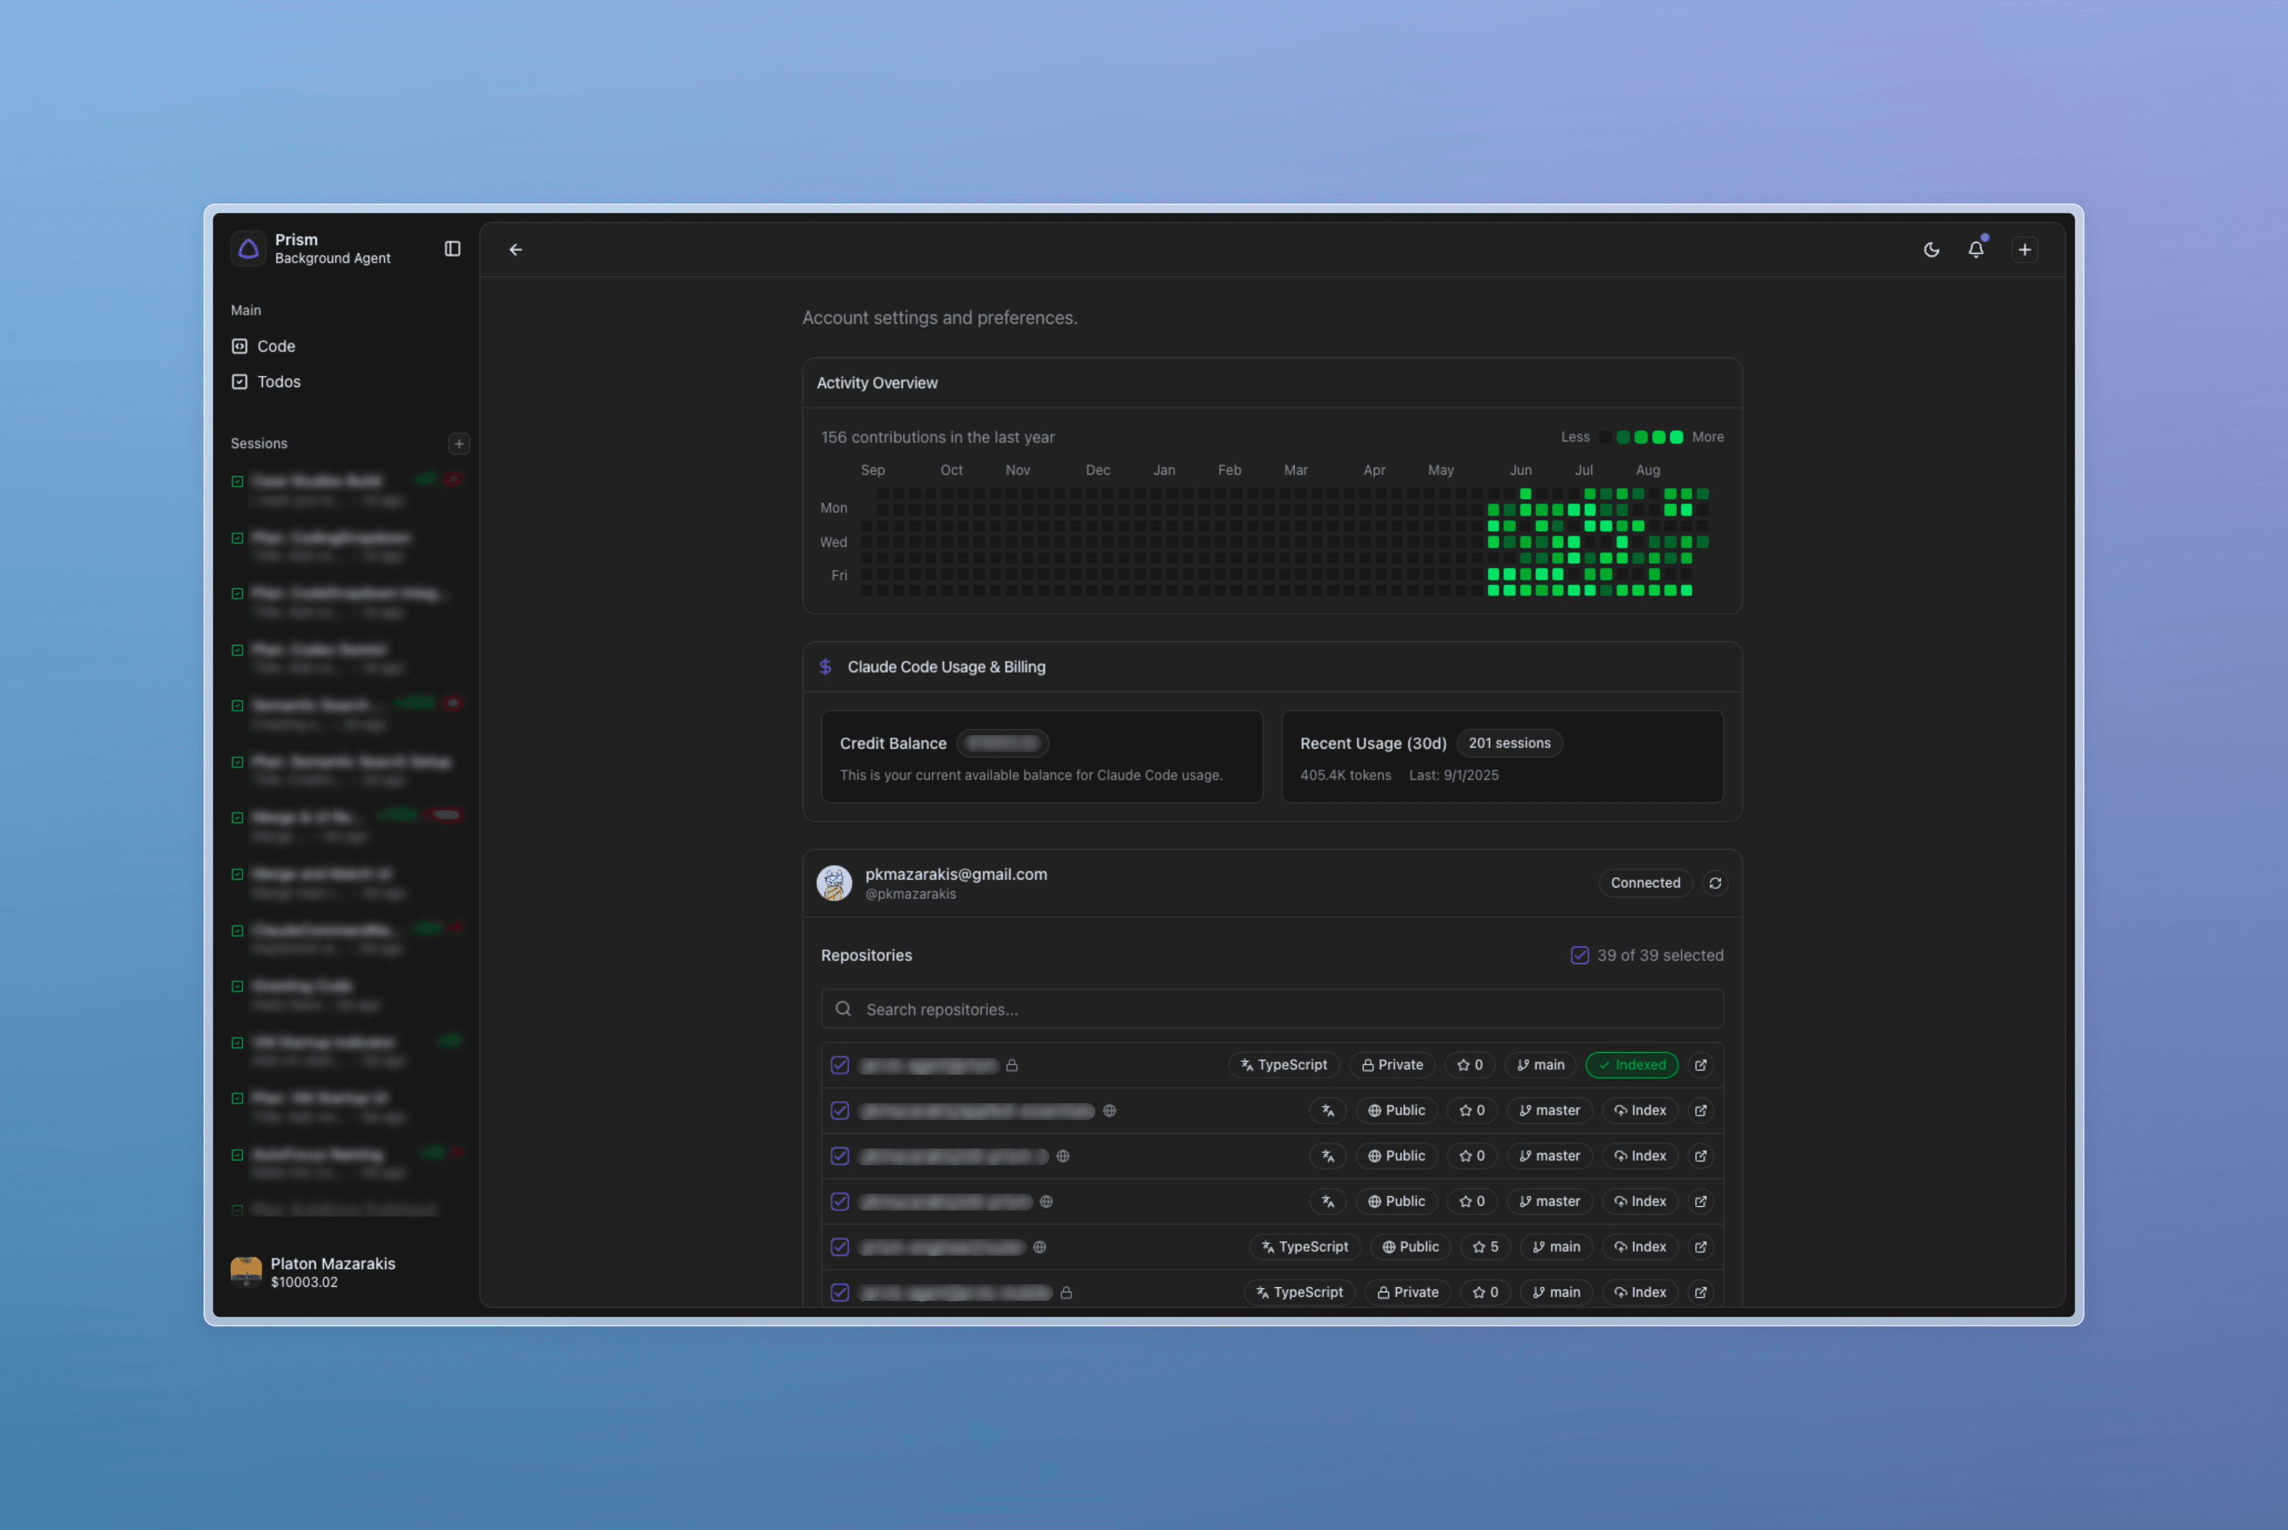Click the Search repositories field
2288x1530 pixels.
tap(1272, 1009)
